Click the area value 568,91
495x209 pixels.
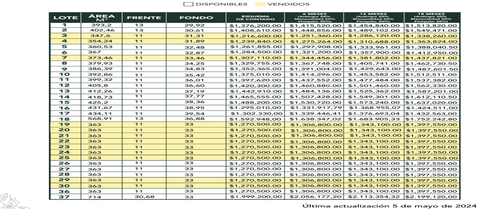pyautogui.click(x=101, y=119)
